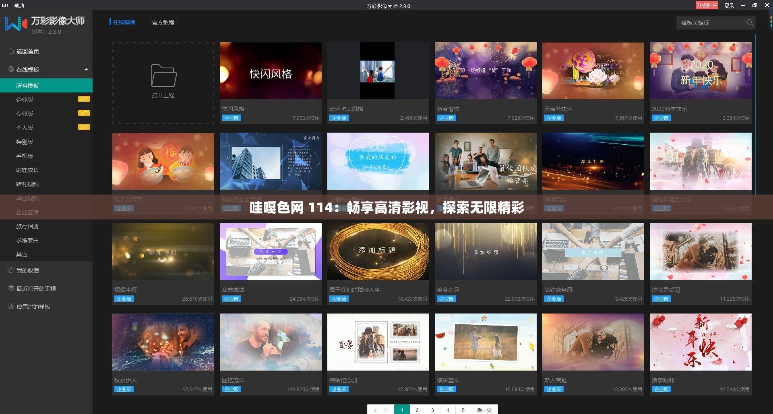The height and width of the screenshot is (414, 773).
Task: Collapse the 在线模板 sidebar section arrow
Action: point(86,70)
